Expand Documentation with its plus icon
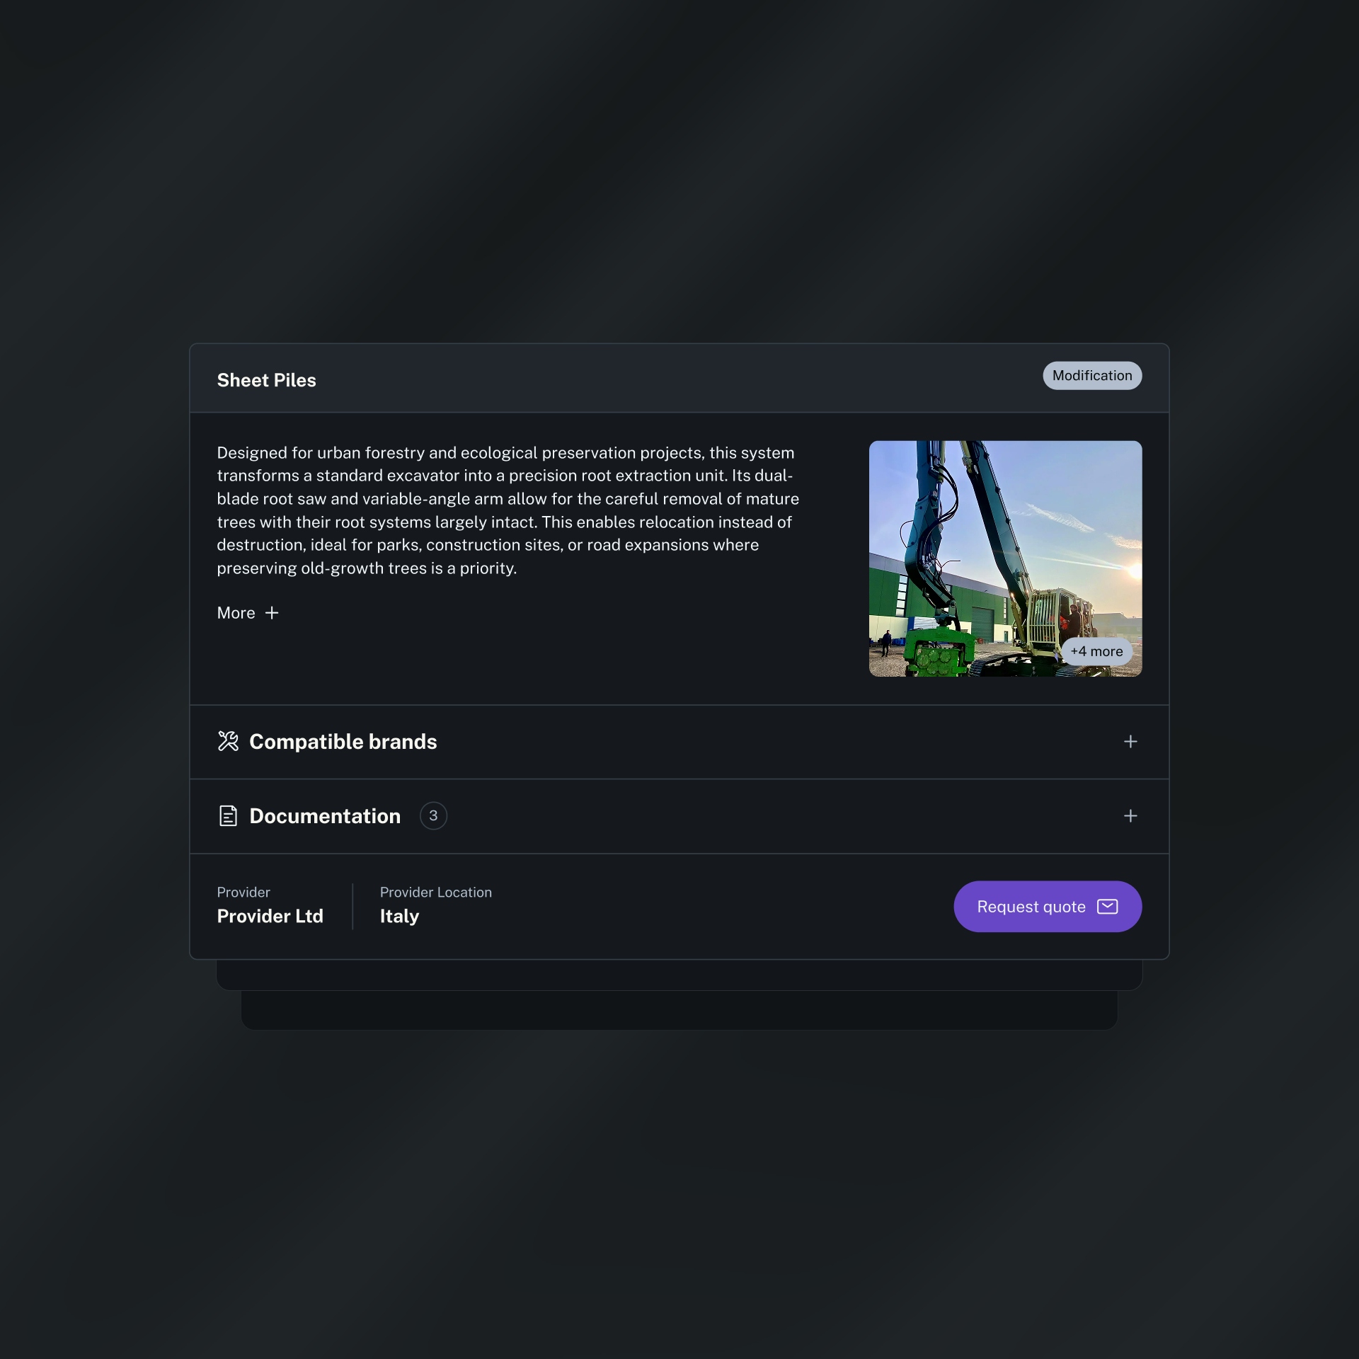This screenshot has width=1359, height=1359. (x=1130, y=815)
